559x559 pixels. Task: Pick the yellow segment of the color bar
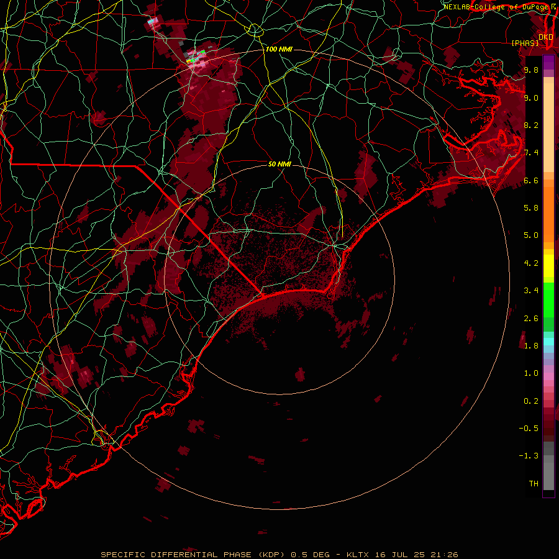coord(548,266)
